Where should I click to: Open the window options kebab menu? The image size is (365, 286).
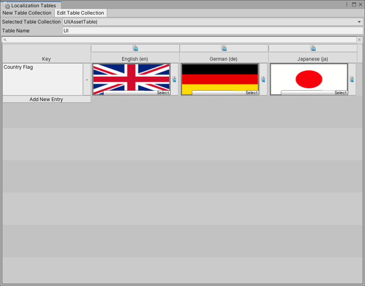pyautogui.click(x=347, y=4)
